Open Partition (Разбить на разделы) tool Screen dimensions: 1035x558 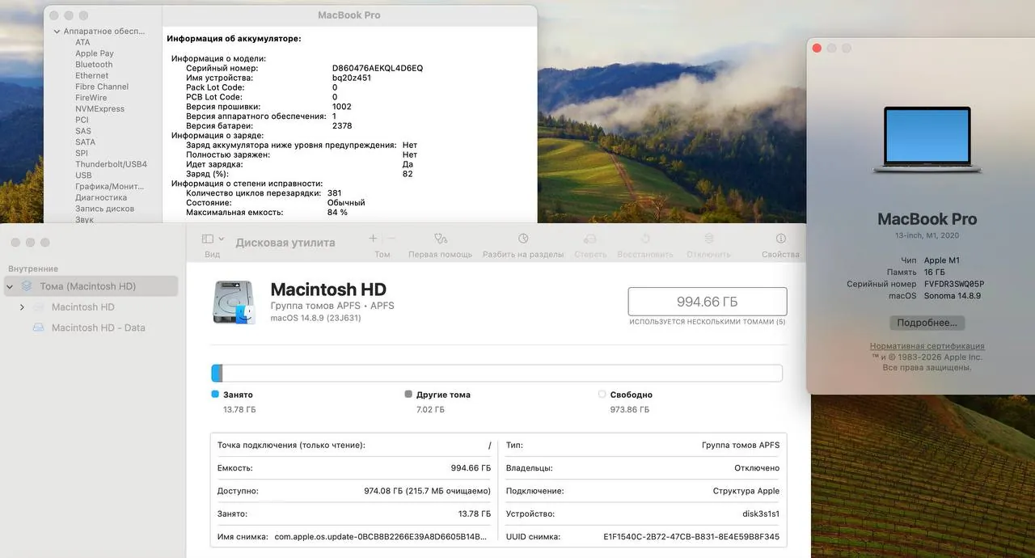[523, 239]
